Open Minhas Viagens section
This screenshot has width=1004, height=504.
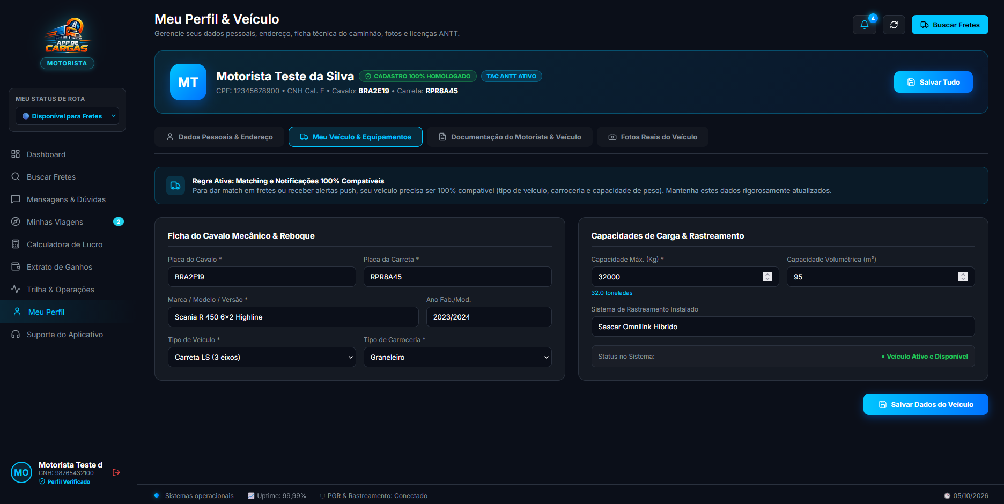[x=68, y=222]
